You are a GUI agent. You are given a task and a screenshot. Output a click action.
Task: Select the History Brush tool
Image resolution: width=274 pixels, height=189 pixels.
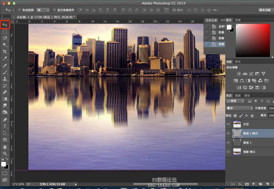pos(5,86)
